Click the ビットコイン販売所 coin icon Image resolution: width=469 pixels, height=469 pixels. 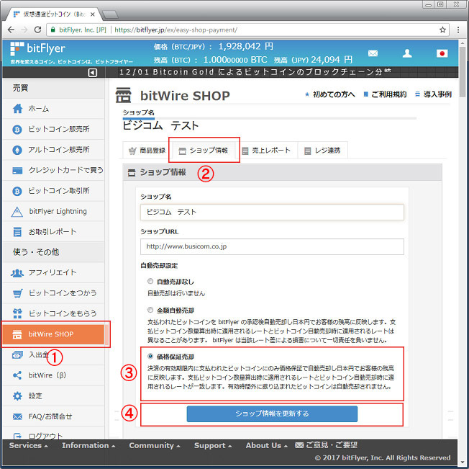pos(17,130)
